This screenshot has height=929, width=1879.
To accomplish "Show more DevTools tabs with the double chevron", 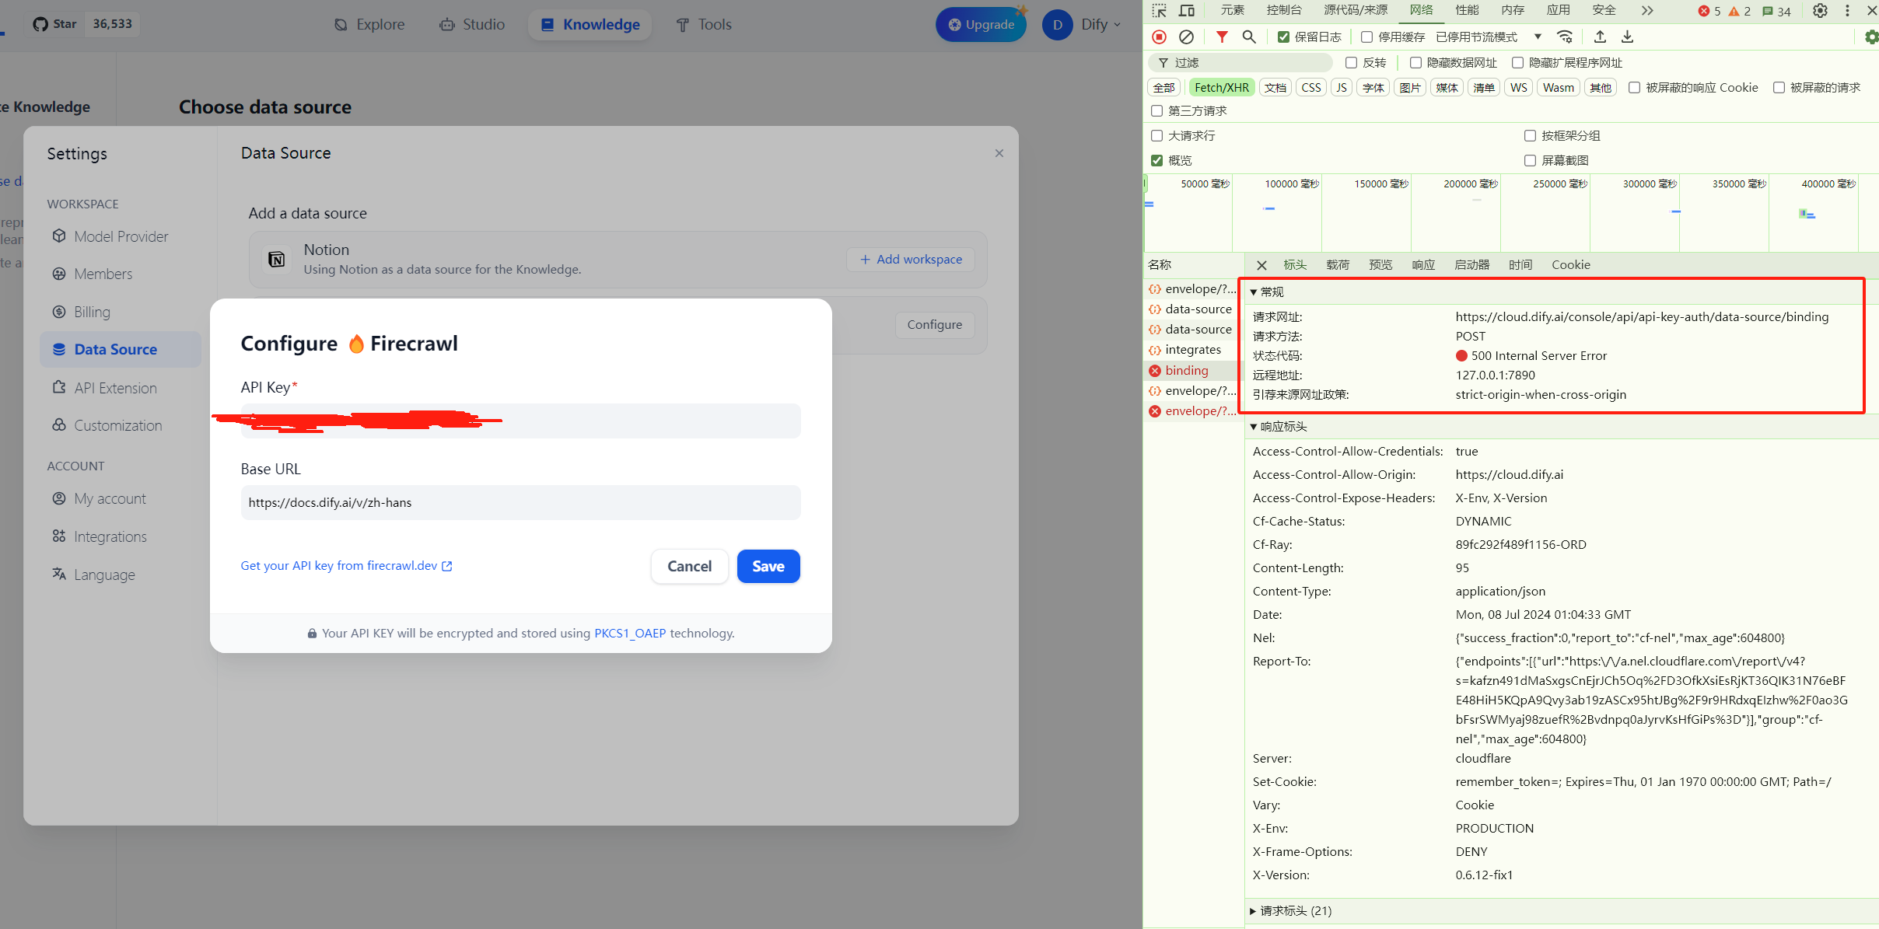I will (1647, 11).
